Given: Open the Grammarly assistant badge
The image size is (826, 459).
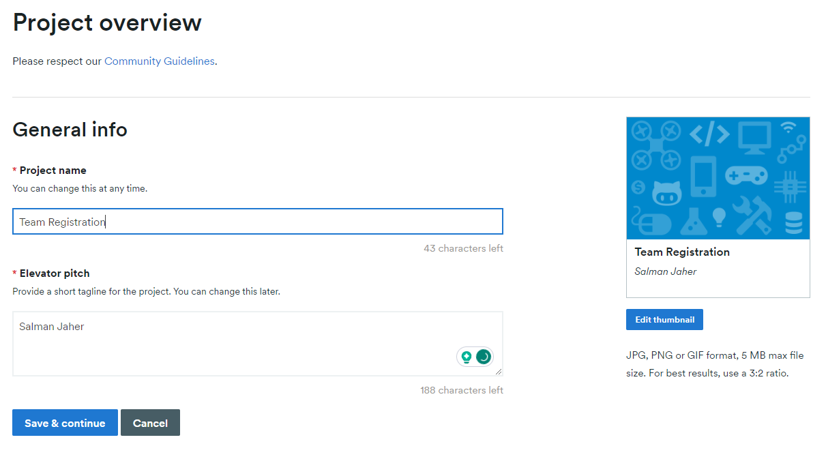Looking at the screenshot, I should tap(483, 356).
